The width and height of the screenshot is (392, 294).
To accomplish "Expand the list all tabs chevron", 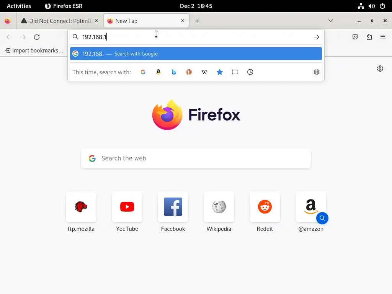I will [330, 21].
